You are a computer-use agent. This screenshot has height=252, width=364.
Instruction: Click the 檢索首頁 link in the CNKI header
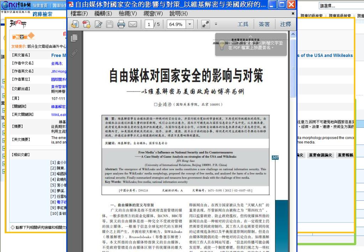coord(40,6)
